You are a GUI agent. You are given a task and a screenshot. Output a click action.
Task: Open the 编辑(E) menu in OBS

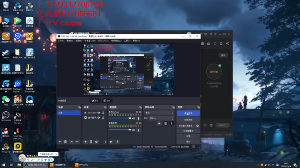(x=70, y=41)
